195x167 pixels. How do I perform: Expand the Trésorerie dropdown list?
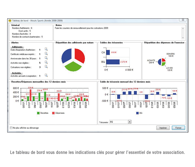click(x=129, y=122)
